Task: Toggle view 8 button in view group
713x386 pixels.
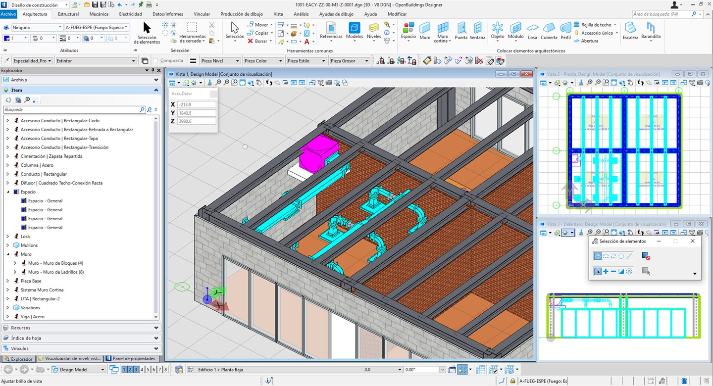Action: (x=165, y=370)
